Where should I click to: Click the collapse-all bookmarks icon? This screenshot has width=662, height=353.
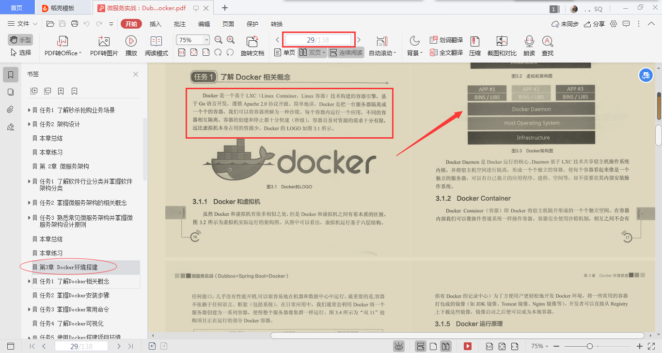(x=47, y=91)
